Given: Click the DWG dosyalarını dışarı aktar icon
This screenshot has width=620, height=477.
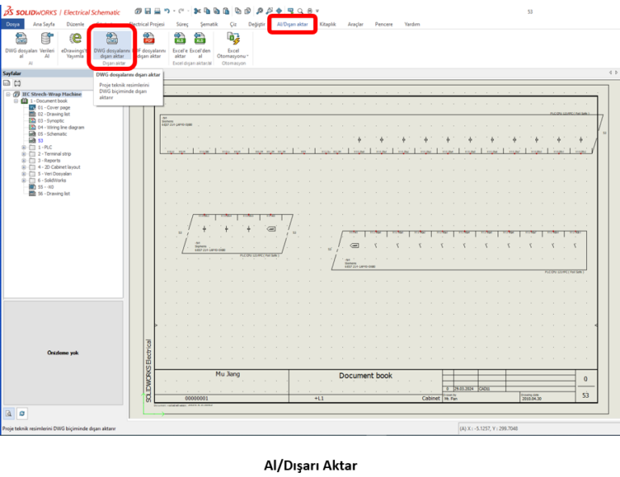Looking at the screenshot, I should tap(112, 47).
